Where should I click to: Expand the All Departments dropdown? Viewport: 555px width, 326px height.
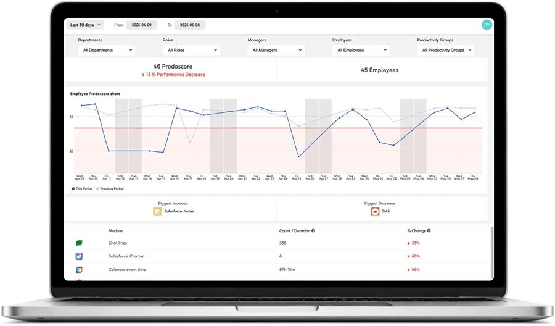coord(107,50)
